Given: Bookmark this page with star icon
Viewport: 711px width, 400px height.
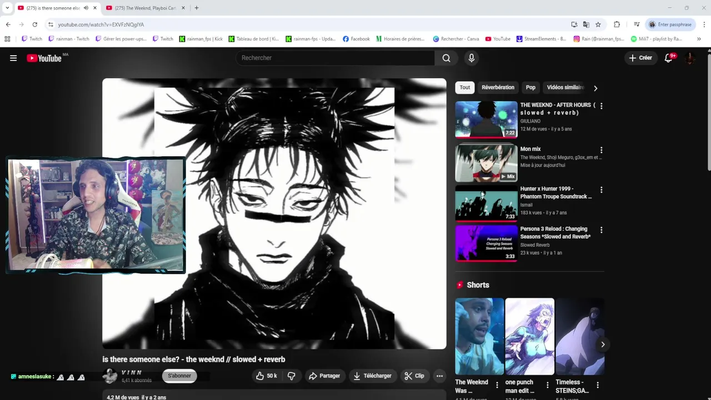Looking at the screenshot, I should point(598,24).
